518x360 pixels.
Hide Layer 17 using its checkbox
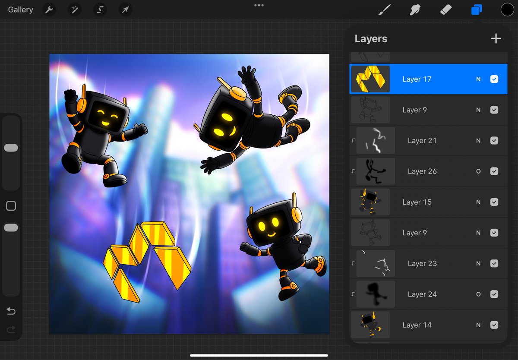[x=494, y=79]
